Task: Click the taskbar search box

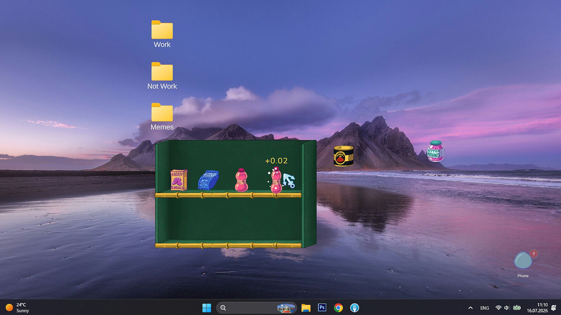Action: 256,308
